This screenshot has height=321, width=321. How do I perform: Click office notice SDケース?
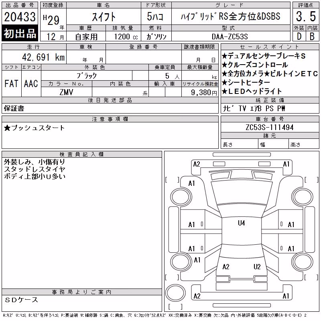point(21,300)
